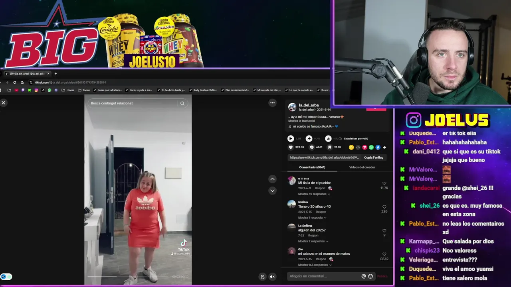Click the red send-to-friends icon
This screenshot has width=511, height=287.
pyautogui.click(x=364, y=147)
